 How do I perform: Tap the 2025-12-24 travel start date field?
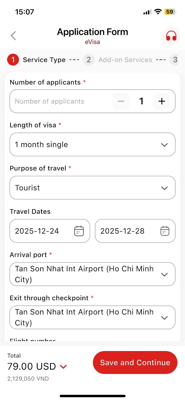[37, 231]
